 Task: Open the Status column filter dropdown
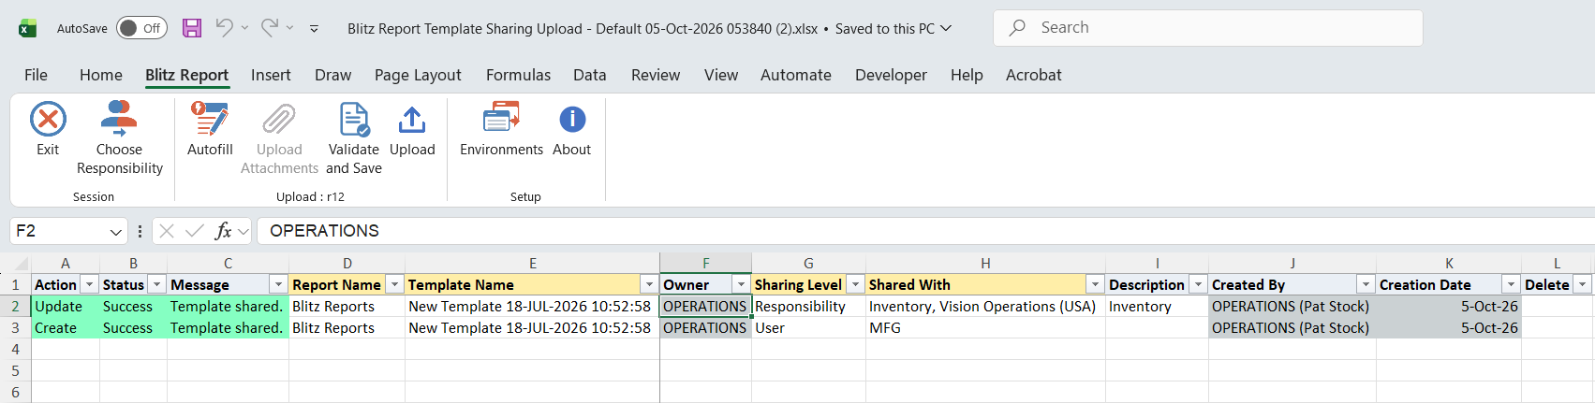tap(157, 284)
